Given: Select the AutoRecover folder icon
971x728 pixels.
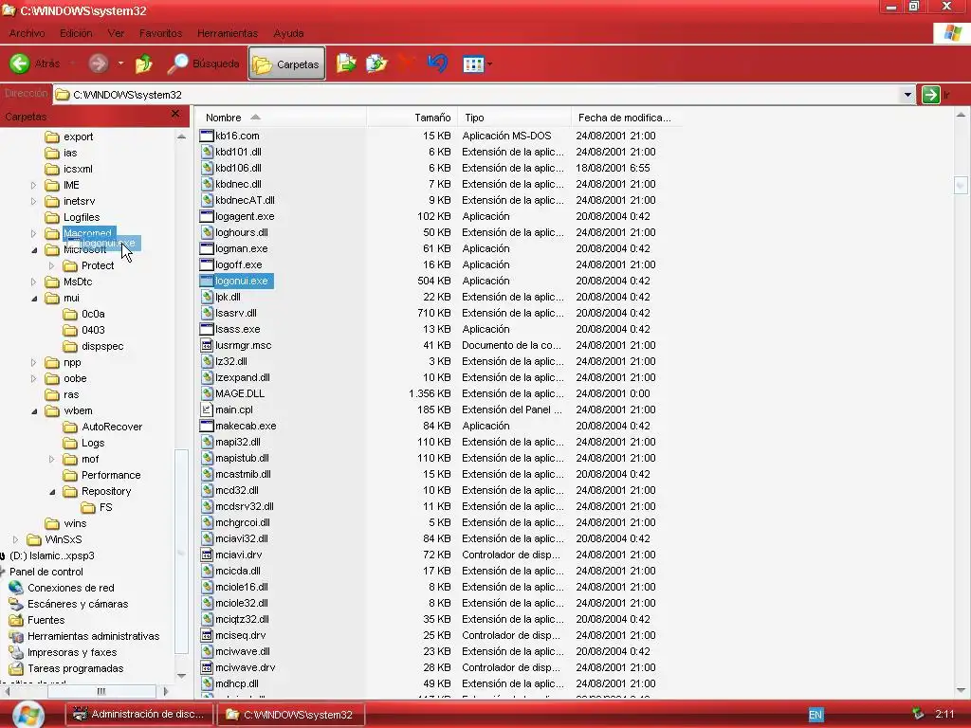Looking at the screenshot, I should pos(70,427).
